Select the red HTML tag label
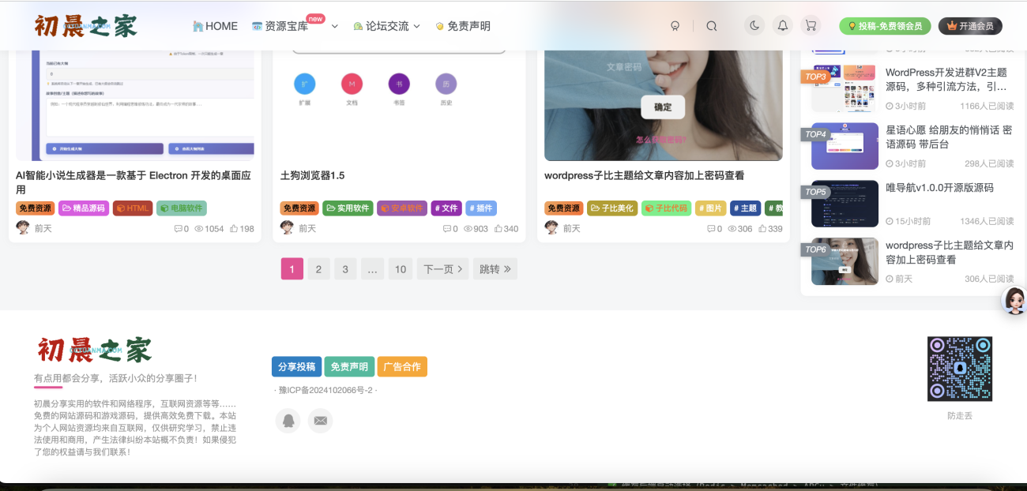 click(133, 208)
